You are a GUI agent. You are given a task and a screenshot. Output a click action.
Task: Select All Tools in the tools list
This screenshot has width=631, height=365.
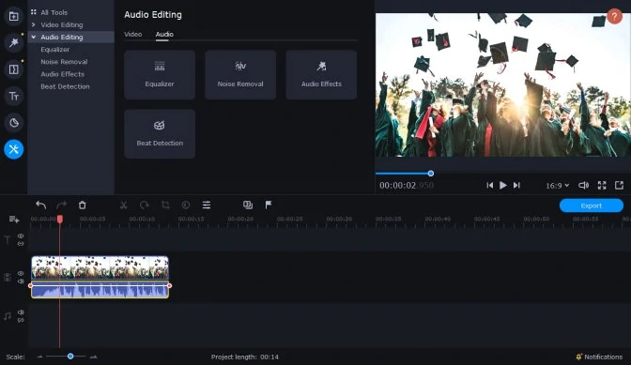(x=54, y=12)
